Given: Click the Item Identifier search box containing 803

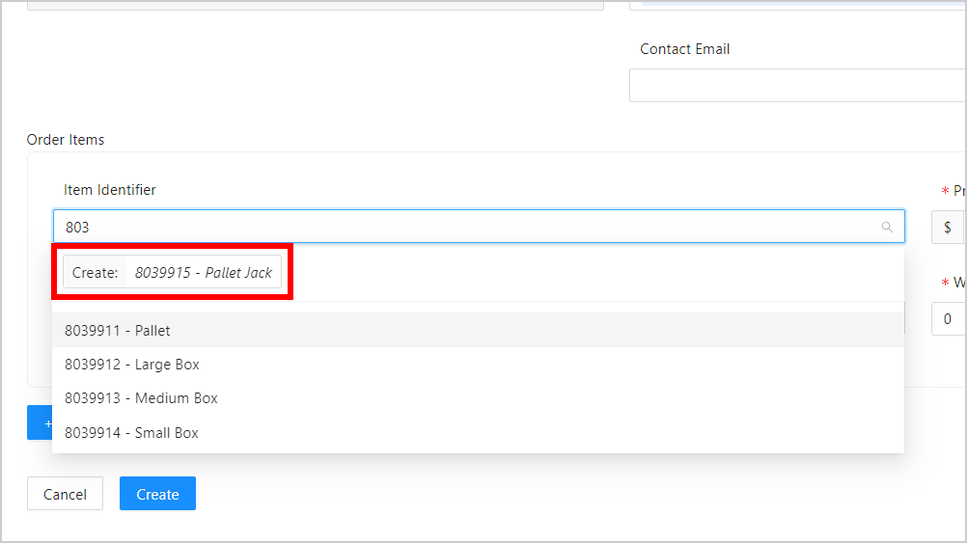Looking at the screenshot, I should point(463,228).
